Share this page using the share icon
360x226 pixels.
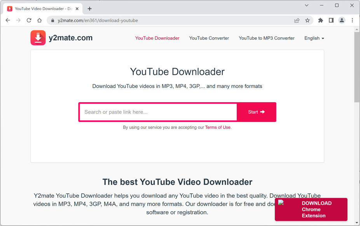297,21
